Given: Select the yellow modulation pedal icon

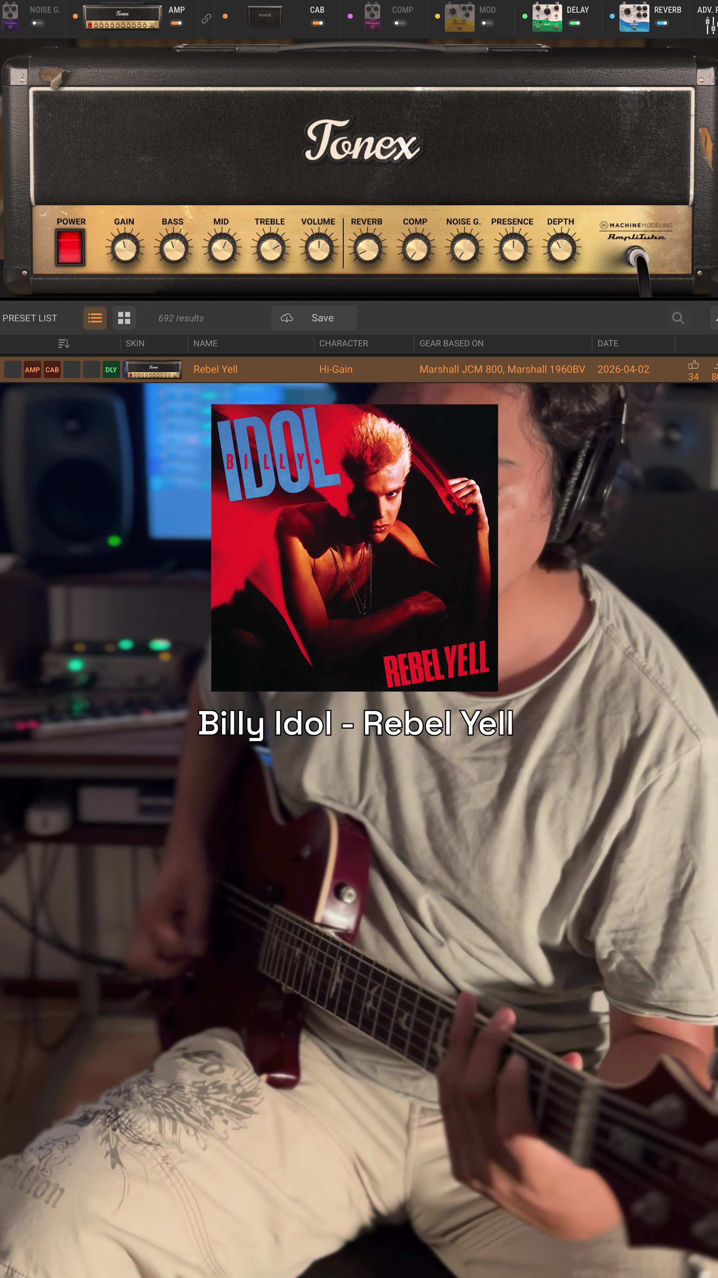Looking at the screenshot, I should (x=459, y=17).
